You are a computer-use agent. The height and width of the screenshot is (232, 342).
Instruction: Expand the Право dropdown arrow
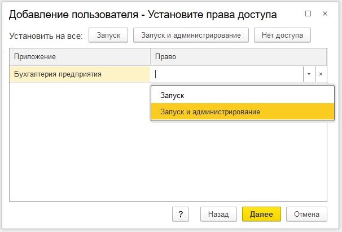click(309, 74)
